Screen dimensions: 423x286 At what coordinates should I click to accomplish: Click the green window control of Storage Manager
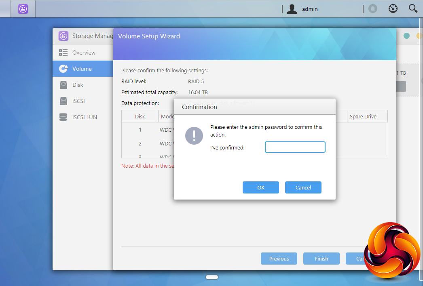coord(406,36)
